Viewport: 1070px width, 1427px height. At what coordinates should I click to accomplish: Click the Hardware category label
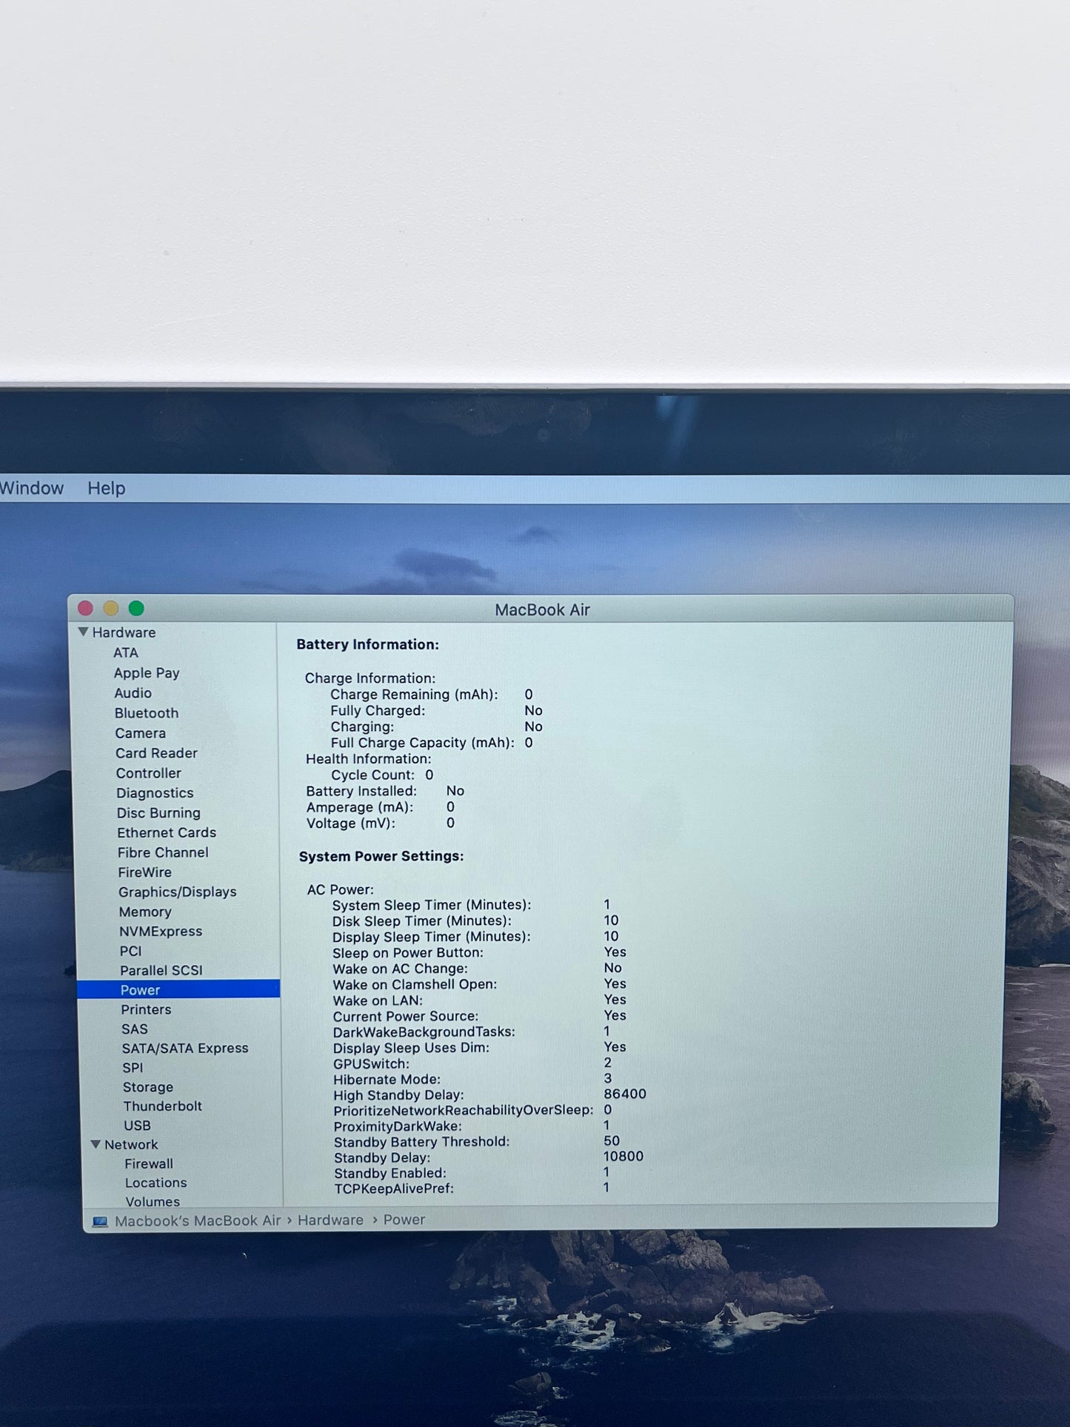click(124, 632)
